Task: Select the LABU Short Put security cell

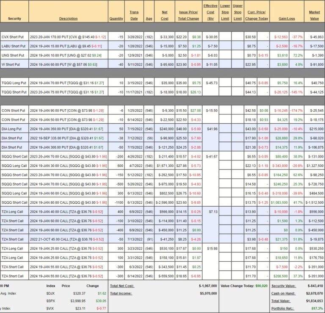Action: tap(14, 46)
